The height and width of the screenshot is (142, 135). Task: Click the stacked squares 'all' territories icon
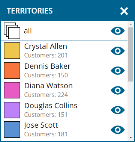click(x=12, y=31)
